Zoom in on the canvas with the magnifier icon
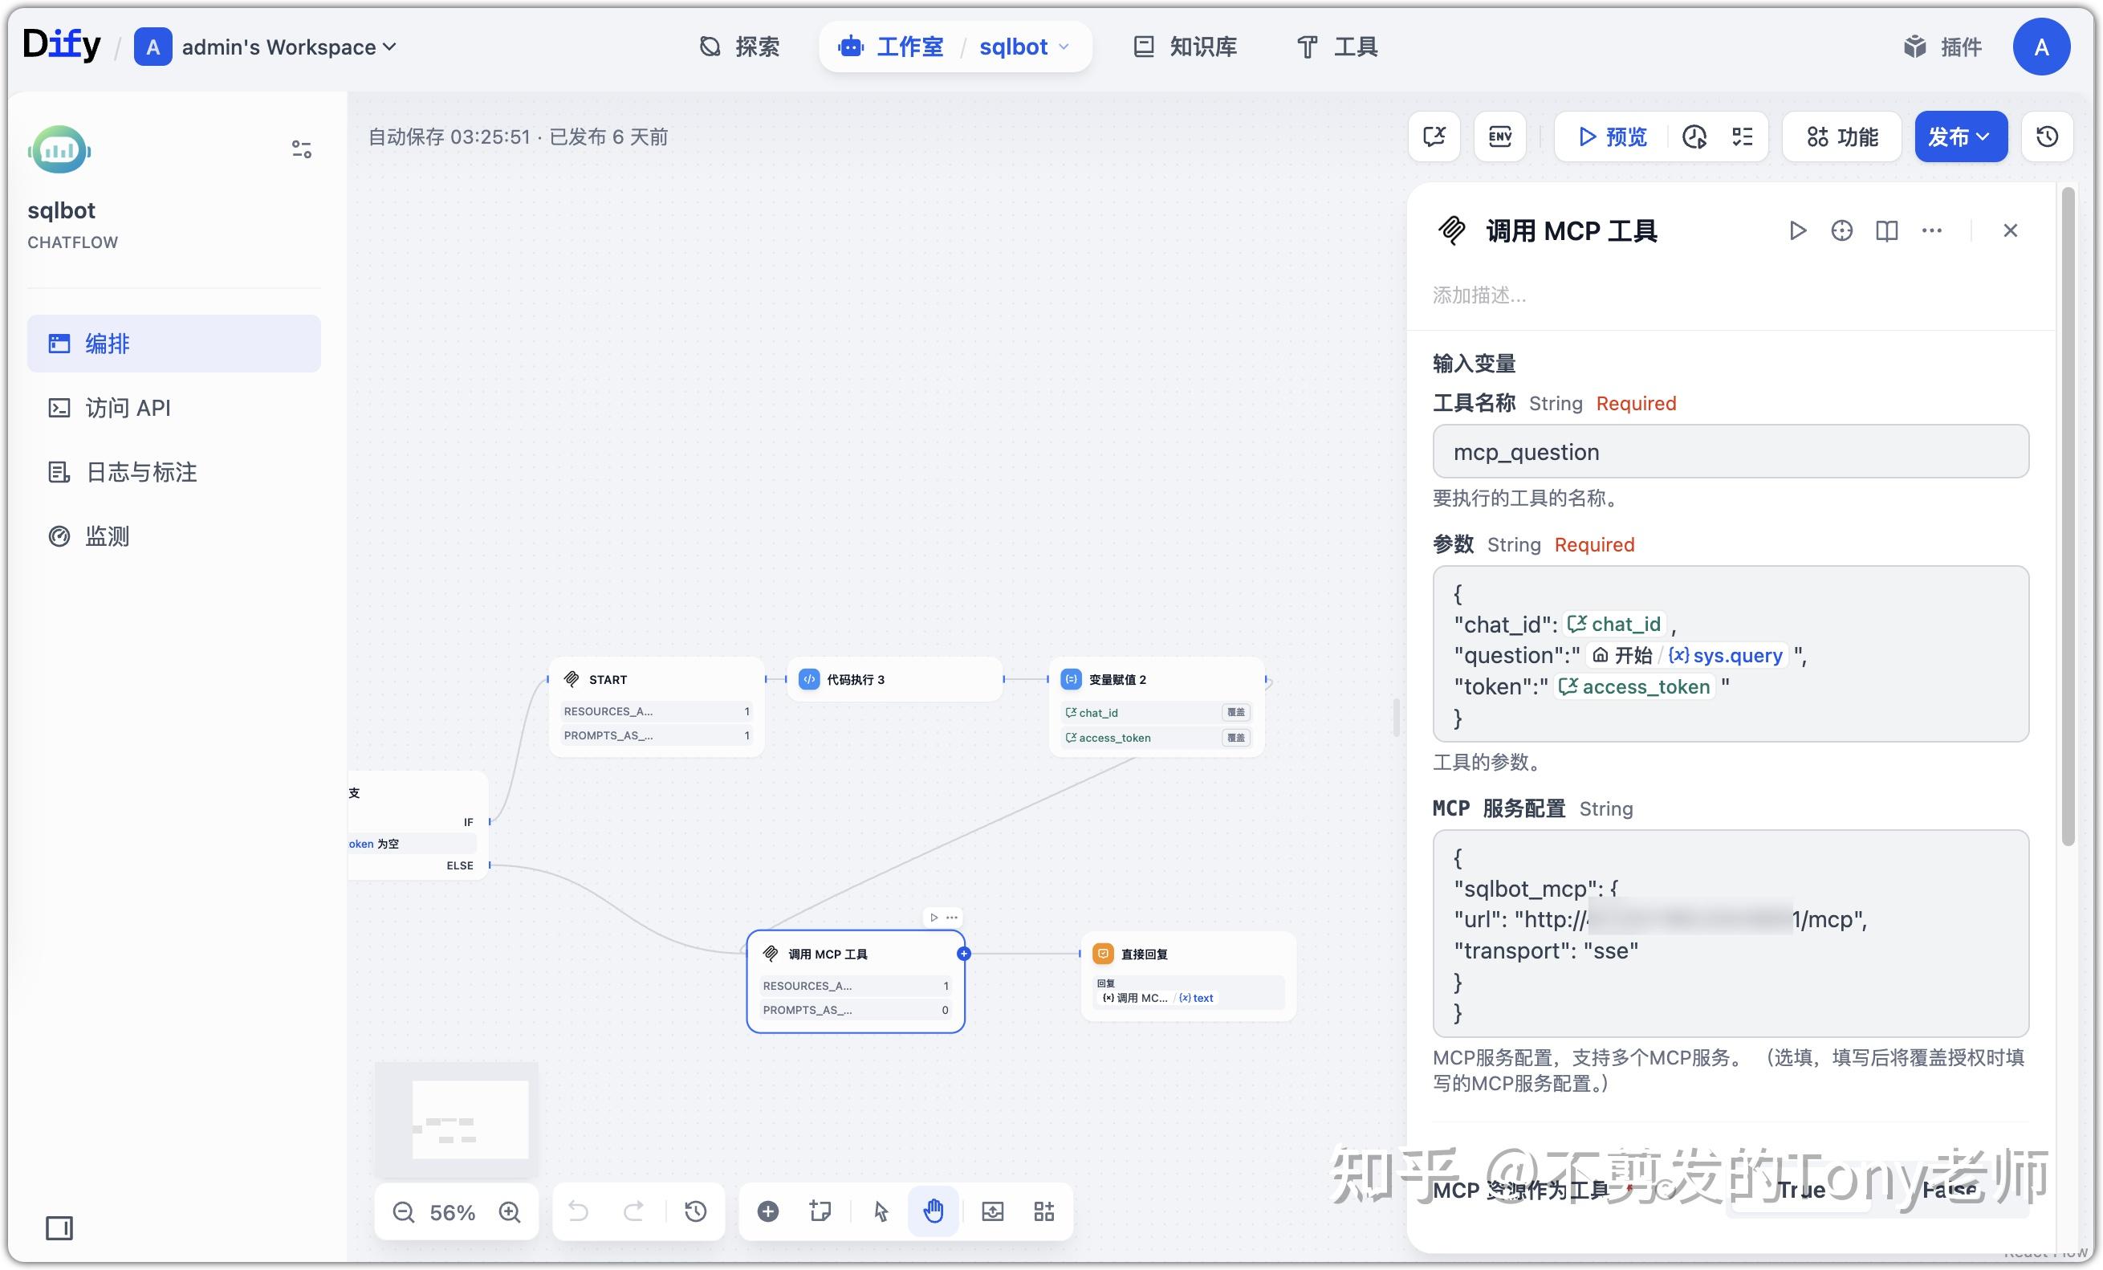 [x=510, y=1212]
